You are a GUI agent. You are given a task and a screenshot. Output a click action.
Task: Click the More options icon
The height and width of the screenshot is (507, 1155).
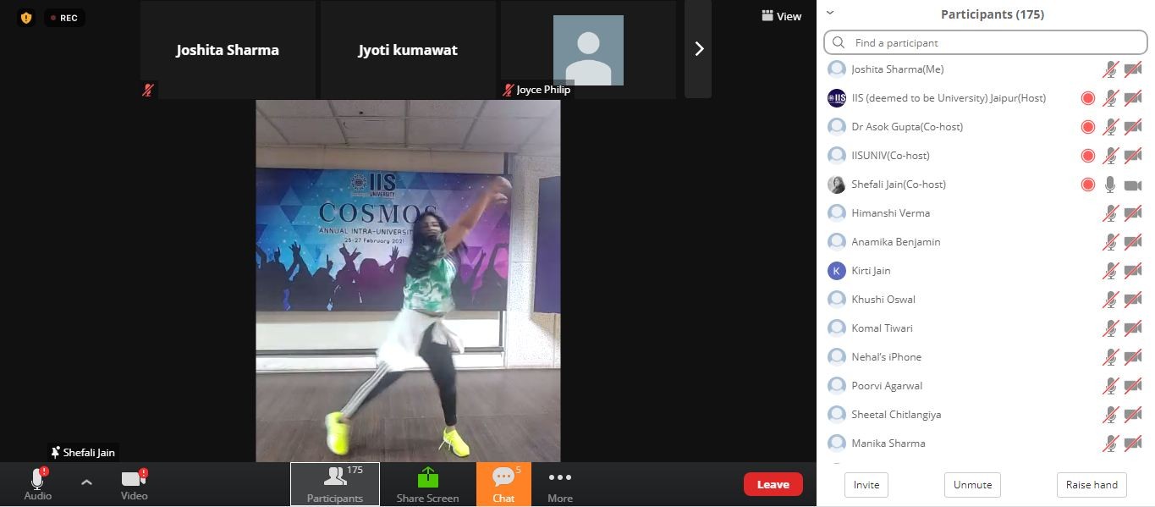[559, 484]
